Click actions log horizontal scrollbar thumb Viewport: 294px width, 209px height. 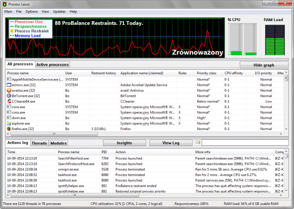click(x=75, y=195)
